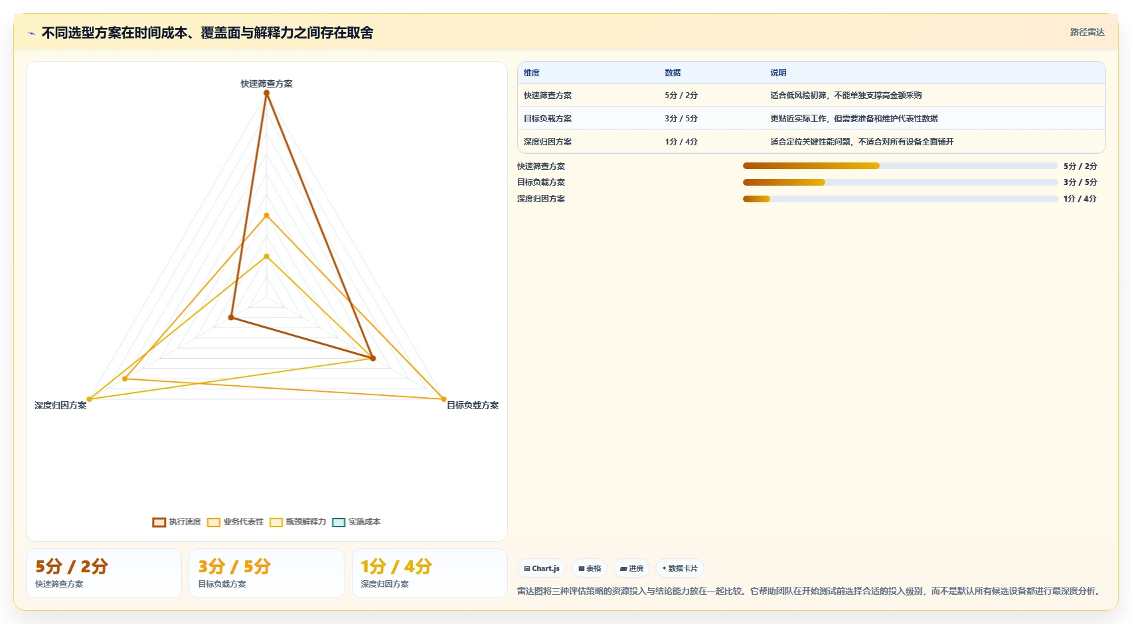This screenshot has height=624, width=1132.
Task: Click the diamond icon in the 数据卡片 chip
Action: (x=664, y=568)
